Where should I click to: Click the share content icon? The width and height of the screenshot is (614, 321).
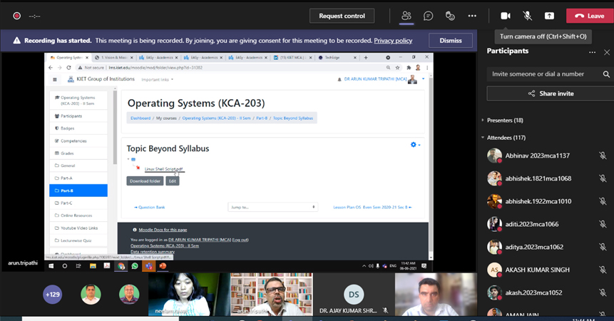click(x=549, y=16)
